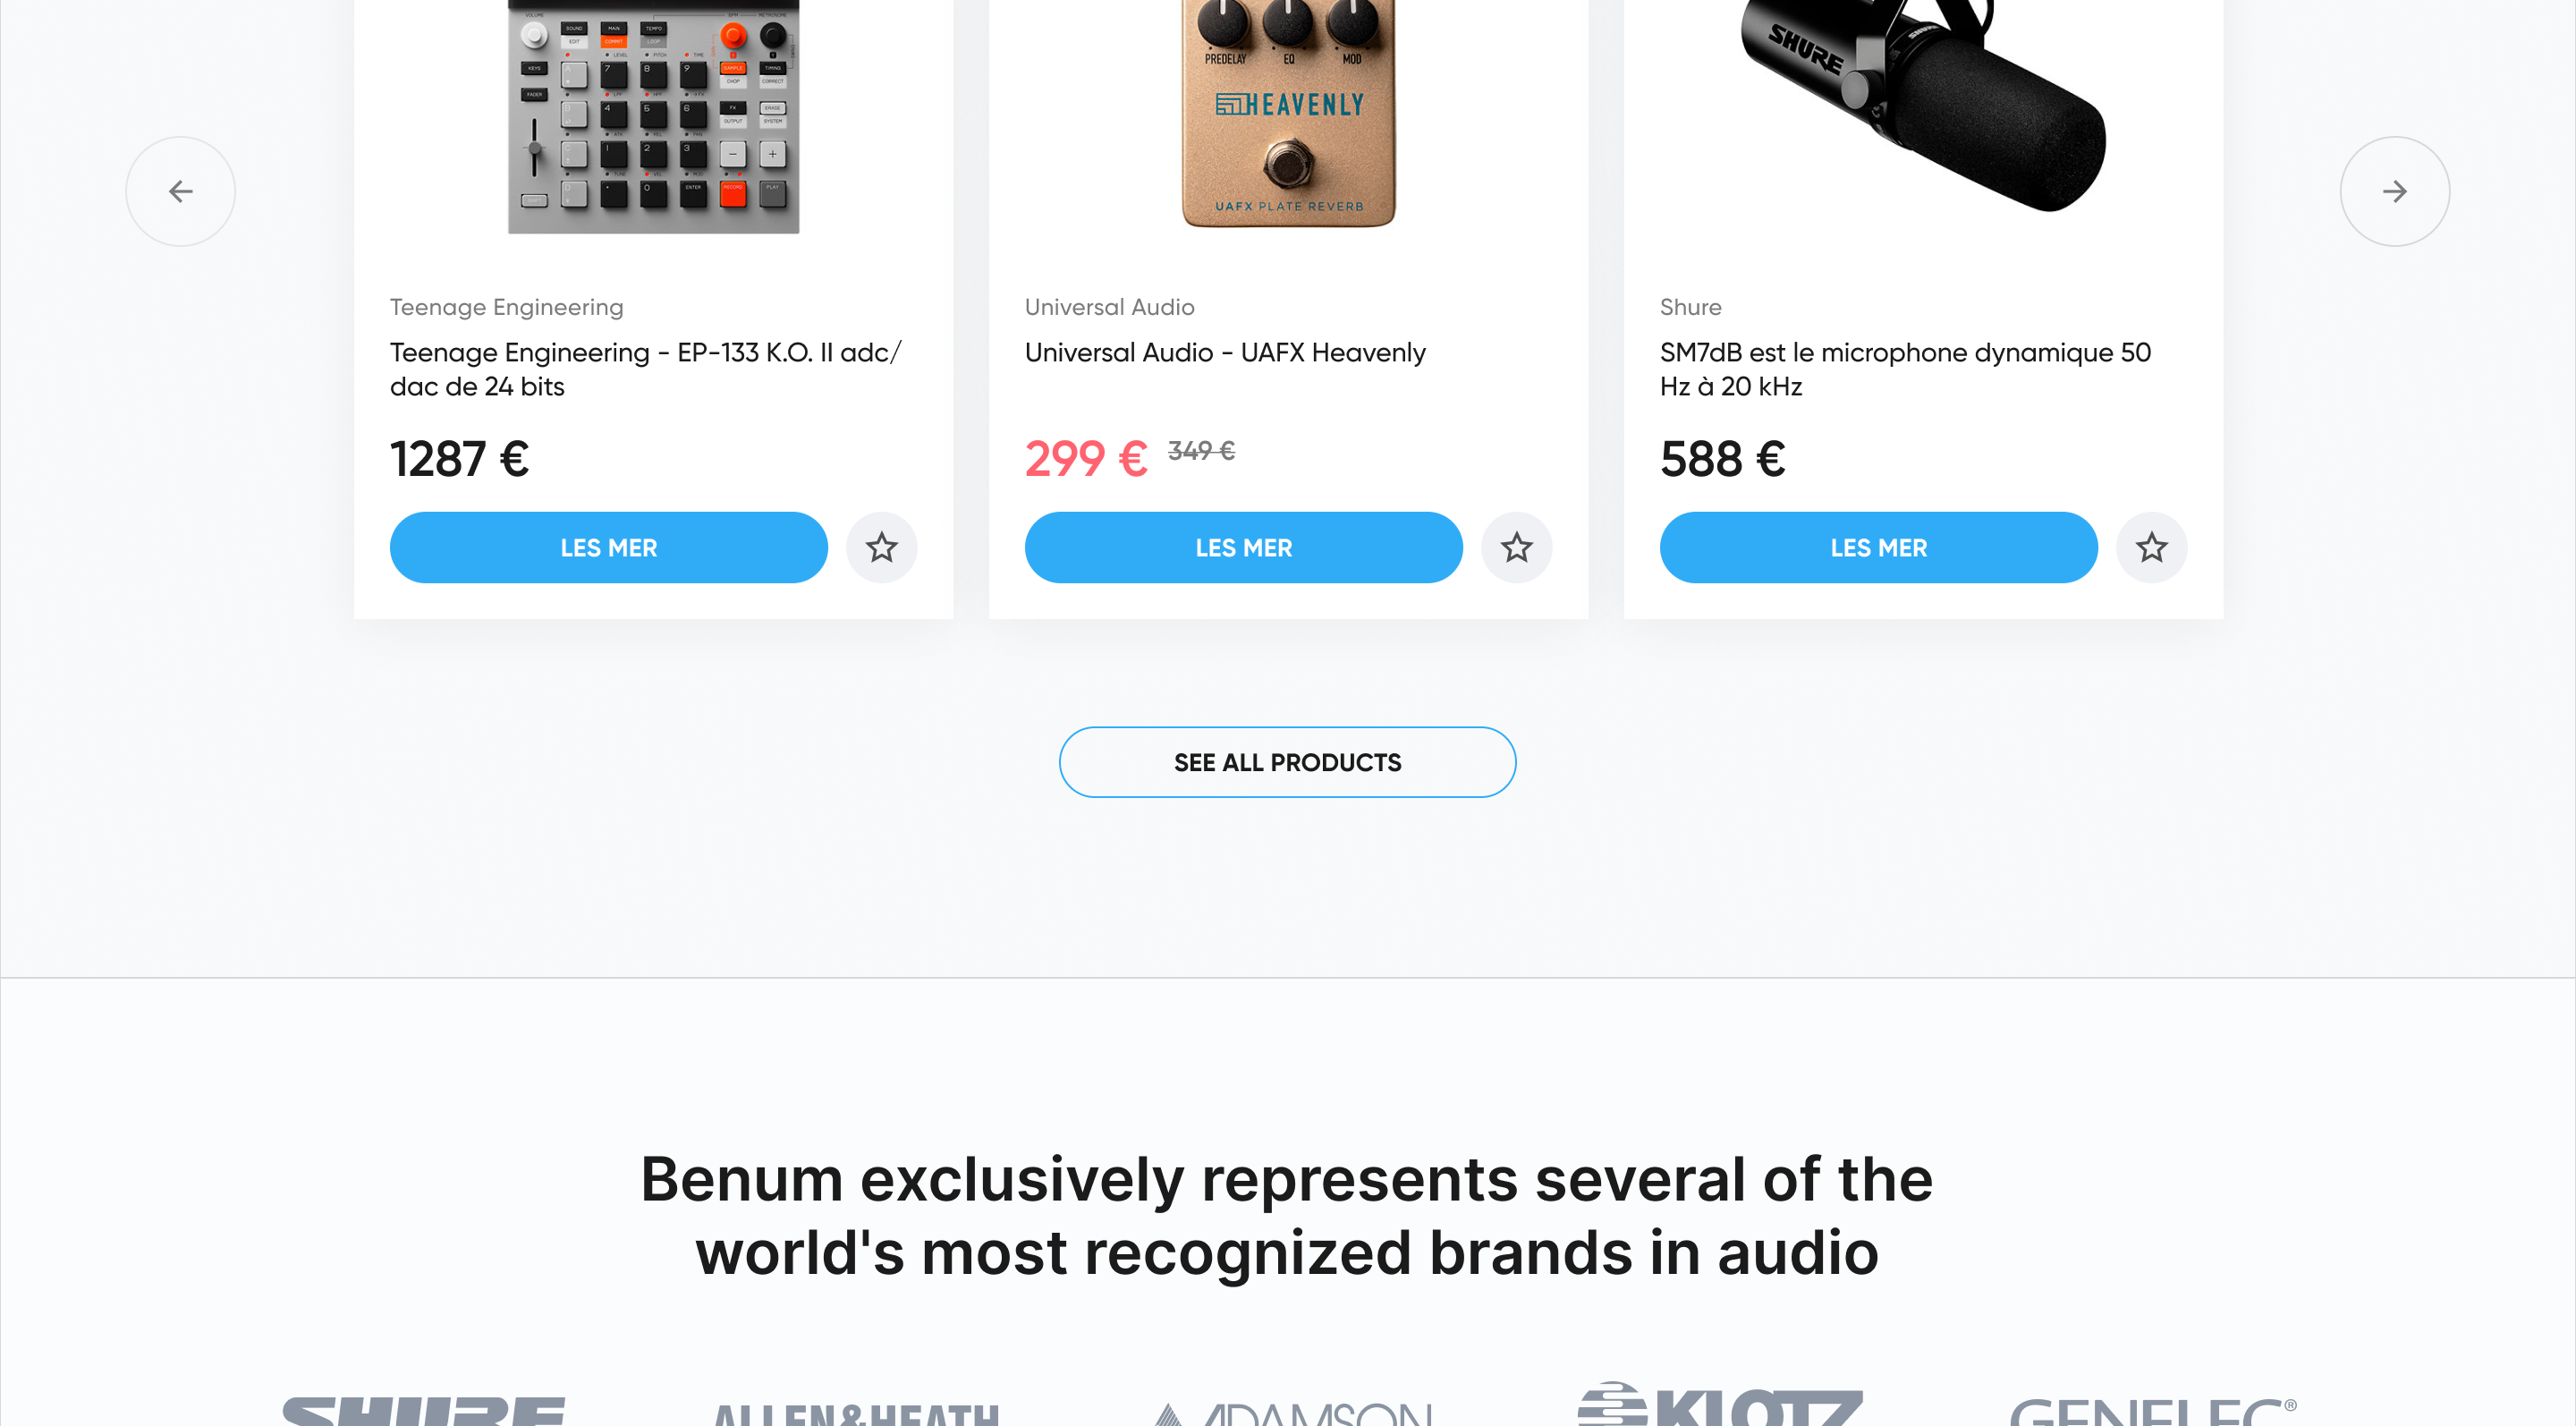
Task: Favorite the Teenage Engineering EP-133 product
Action: [x=881, y=547]
